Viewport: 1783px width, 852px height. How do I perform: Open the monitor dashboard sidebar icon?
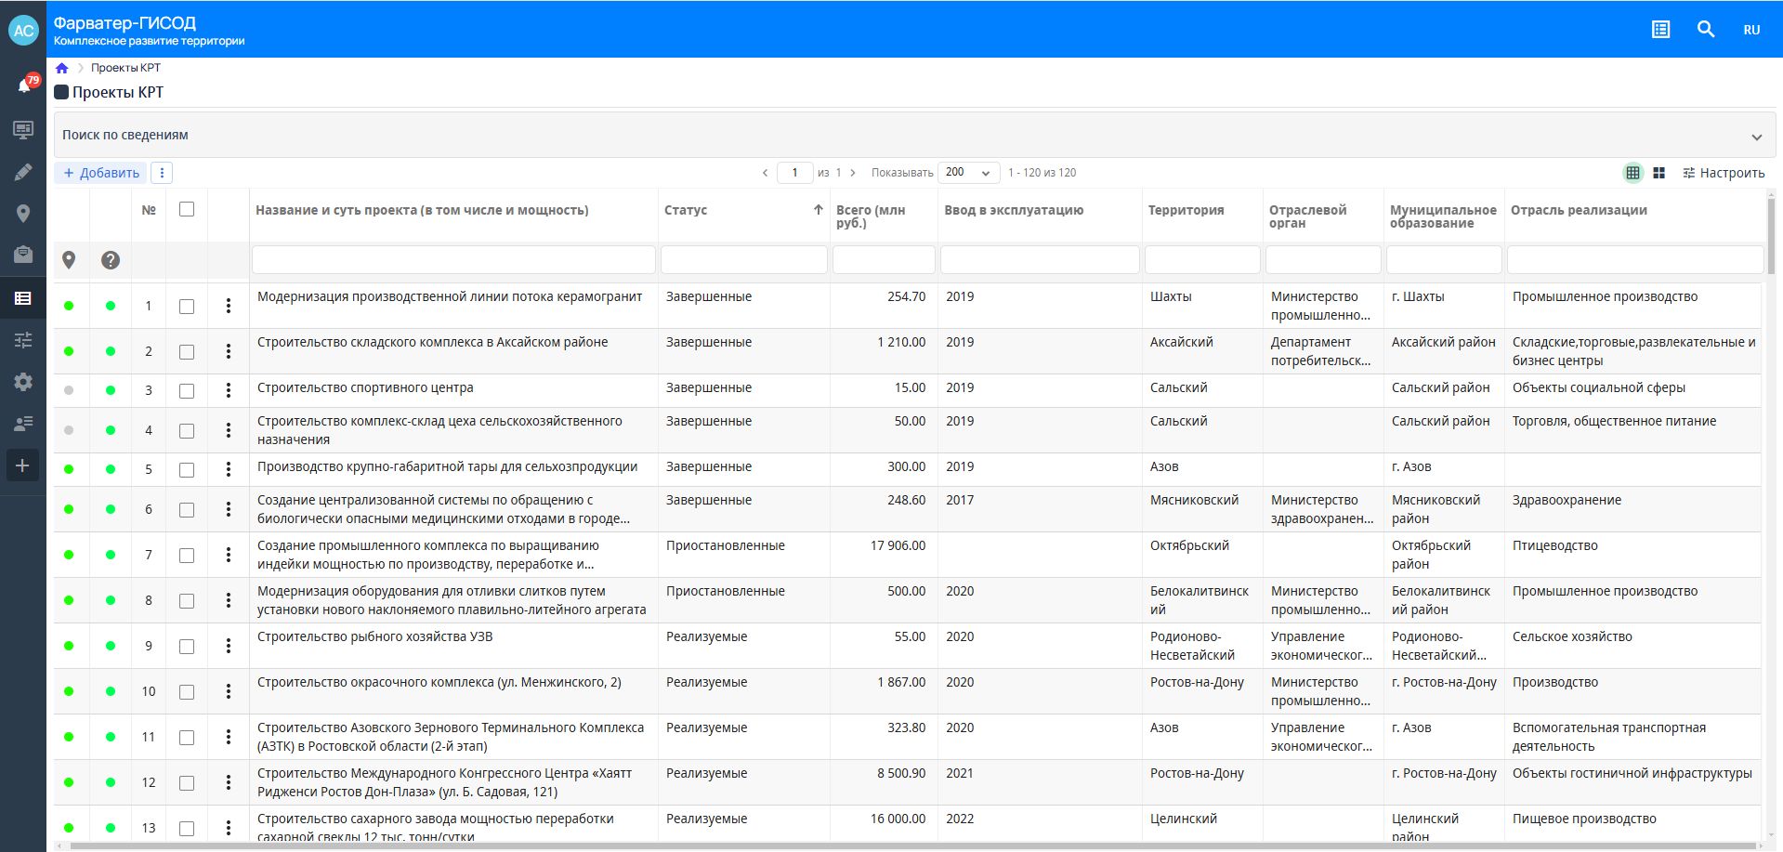pos(23,129)
